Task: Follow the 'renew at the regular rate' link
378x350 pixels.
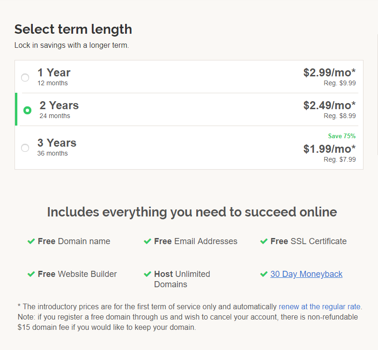Action: pyautogui.click(x=319, y=306)
